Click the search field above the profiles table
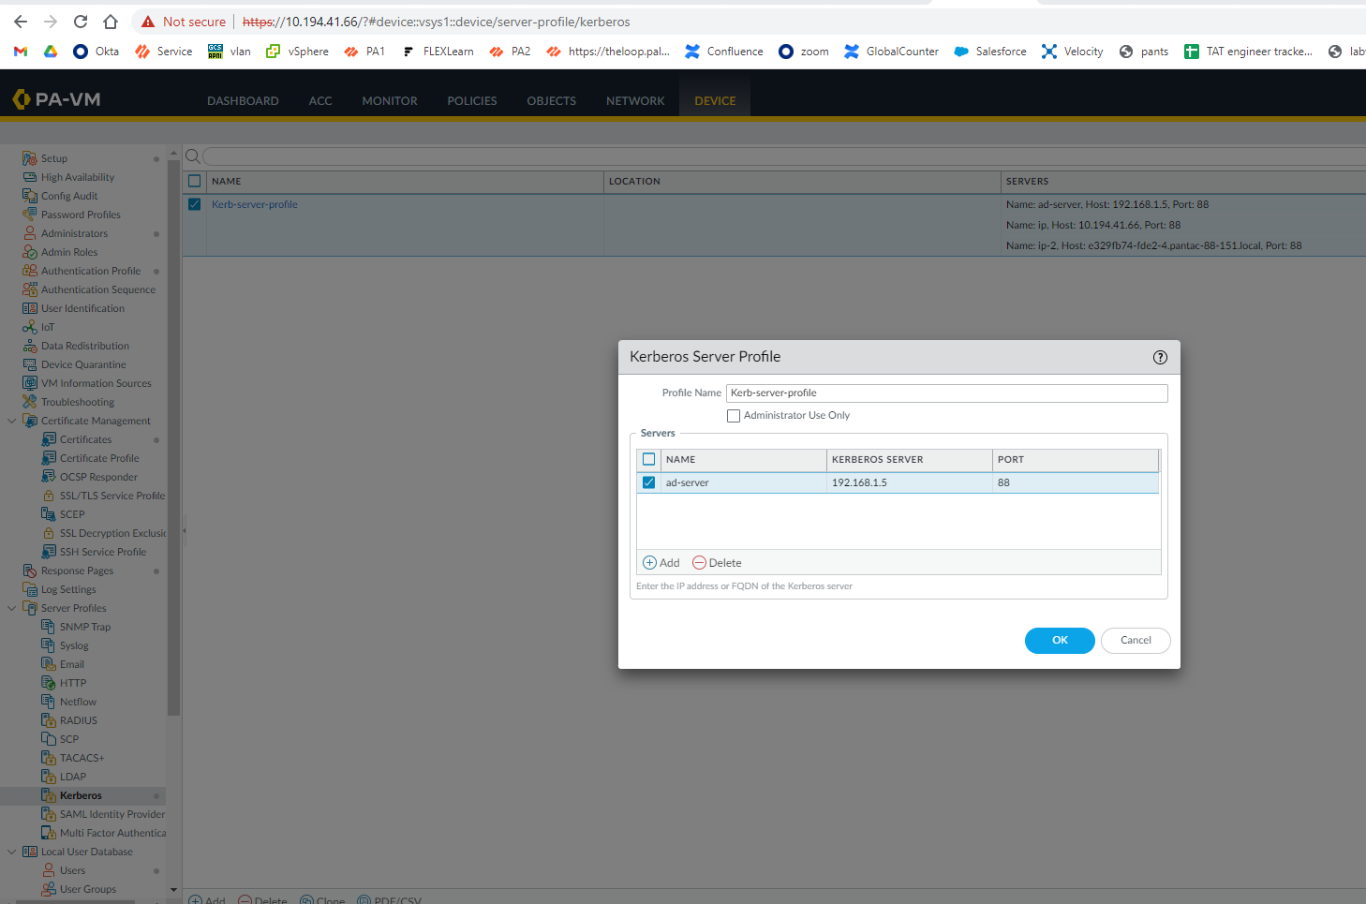This screenshot has width=1366, height=904. click(x=783, y=156)
